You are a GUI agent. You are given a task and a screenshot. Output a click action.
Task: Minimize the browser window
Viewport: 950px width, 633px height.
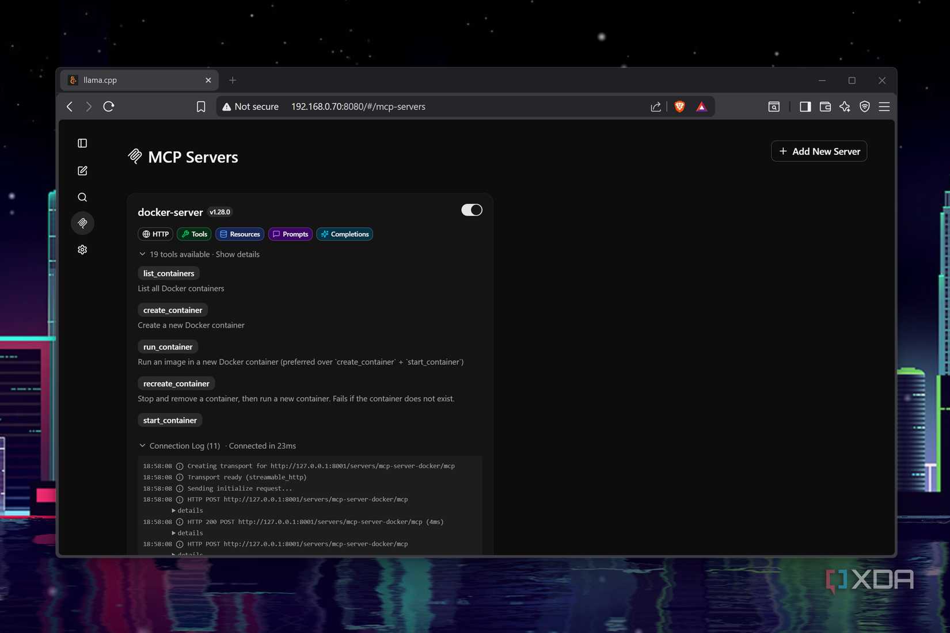(822, 81)
